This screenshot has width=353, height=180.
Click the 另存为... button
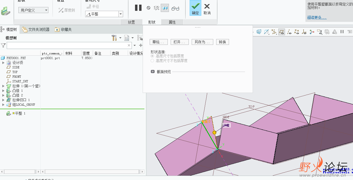pos(202,42)
